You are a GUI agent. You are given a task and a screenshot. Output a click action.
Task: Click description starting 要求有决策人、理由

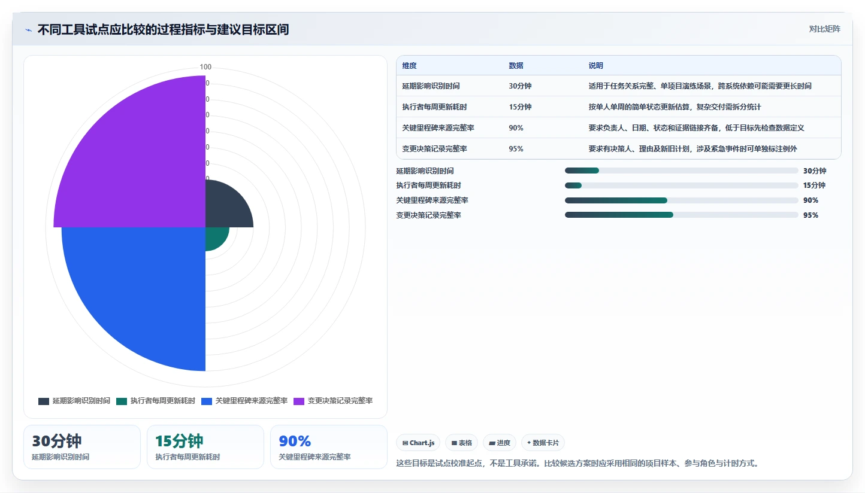693,149
